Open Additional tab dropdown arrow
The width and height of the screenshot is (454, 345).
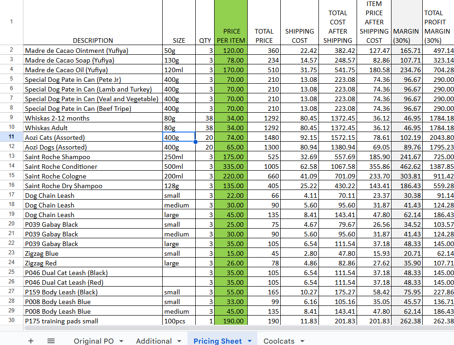point(179,341)
